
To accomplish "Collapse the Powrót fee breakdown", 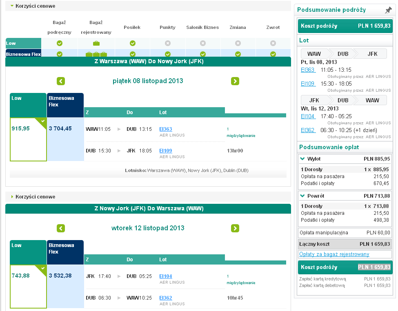I will 302,196.
